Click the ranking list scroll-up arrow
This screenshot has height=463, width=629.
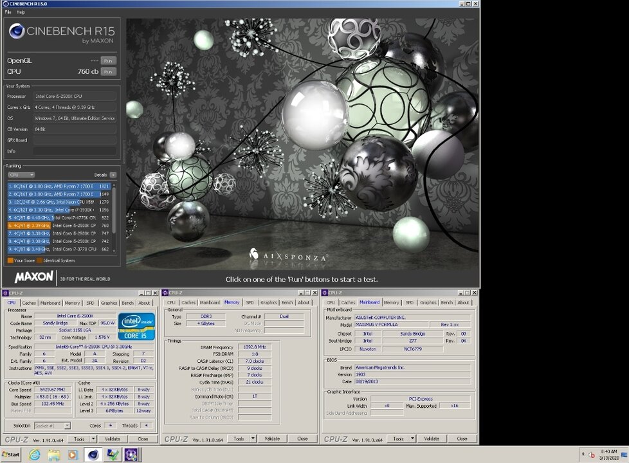point(114,186)
